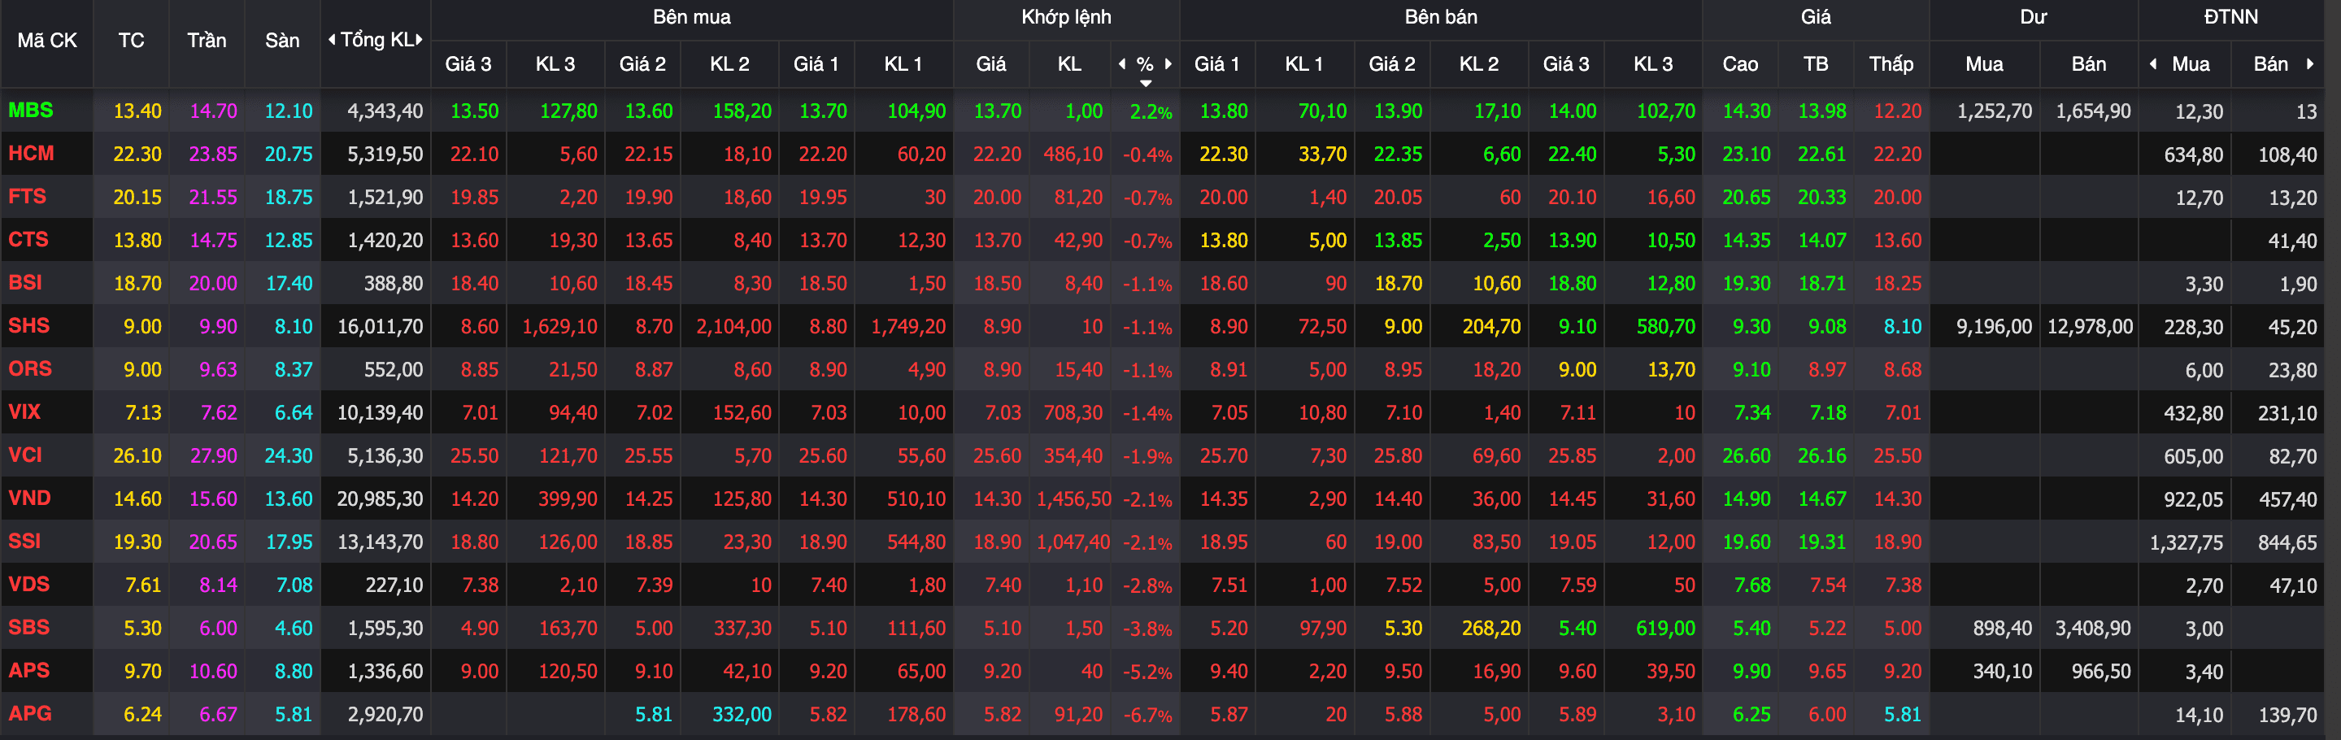Viewport: 2341px width, 740px height.
Task: Click the Giá group header above Cao
Action: [1816, 16]
